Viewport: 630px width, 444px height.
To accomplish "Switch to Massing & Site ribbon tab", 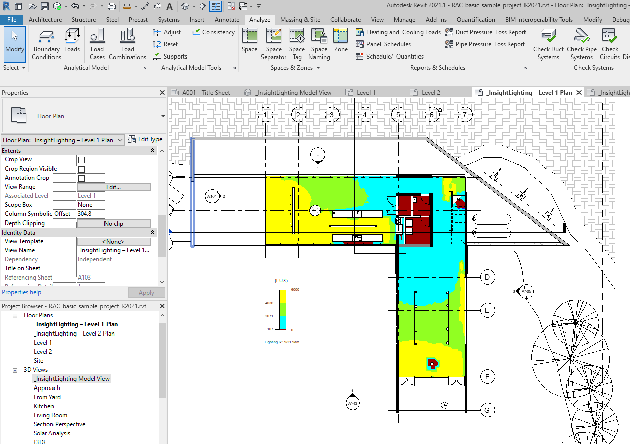I will (300, 20).
